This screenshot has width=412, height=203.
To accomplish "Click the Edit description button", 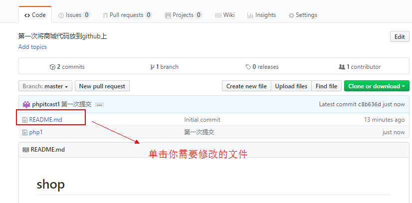I will [400, 36].
